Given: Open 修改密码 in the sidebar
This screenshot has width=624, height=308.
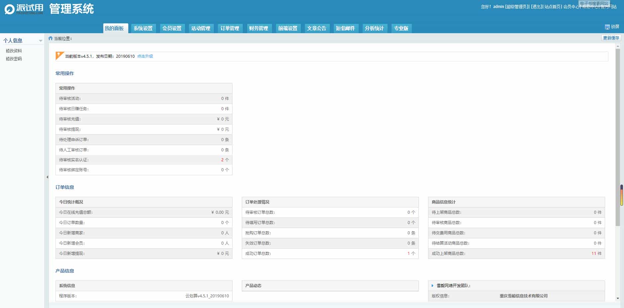Looking at the screenshot, I should 14,59.
